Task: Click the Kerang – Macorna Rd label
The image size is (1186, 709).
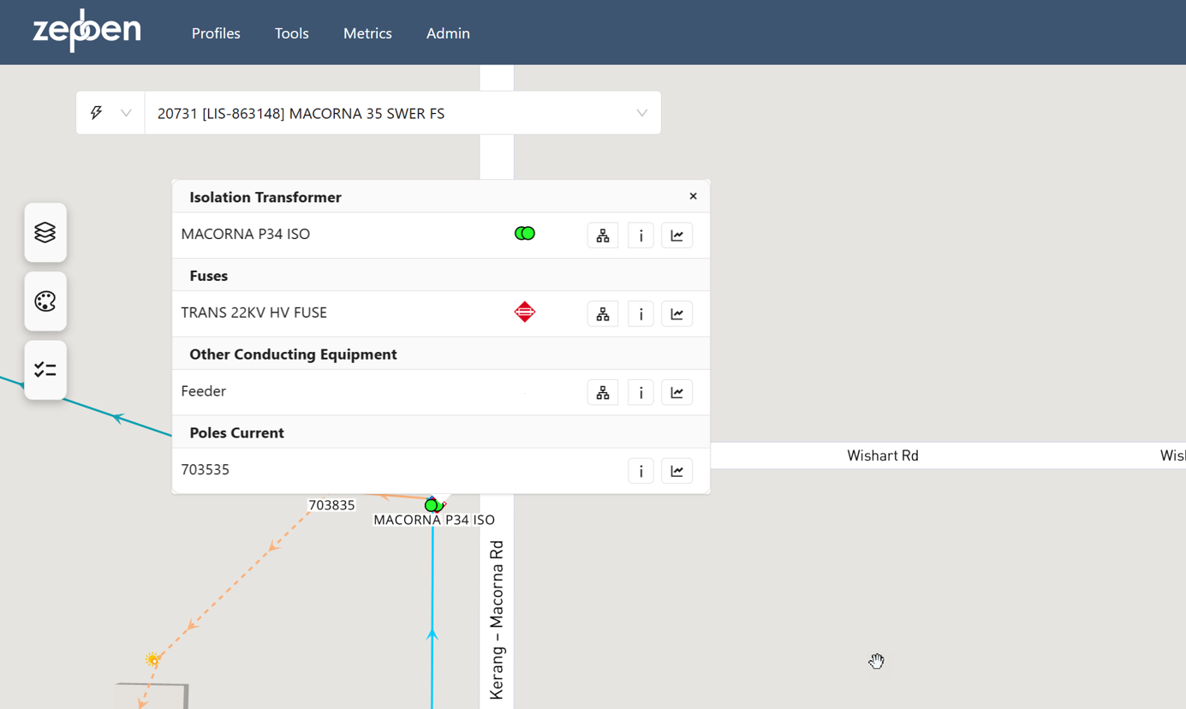Action: tap(497, 620)
